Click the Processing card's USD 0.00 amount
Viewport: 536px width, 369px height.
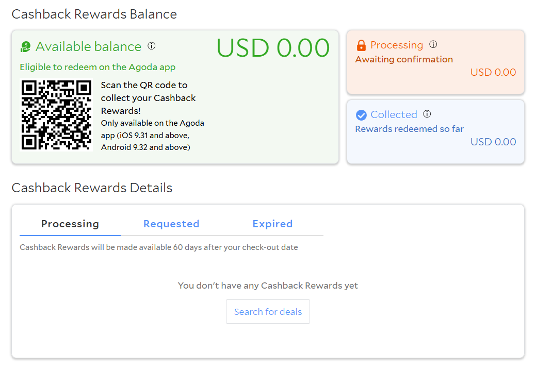(493, 72)
